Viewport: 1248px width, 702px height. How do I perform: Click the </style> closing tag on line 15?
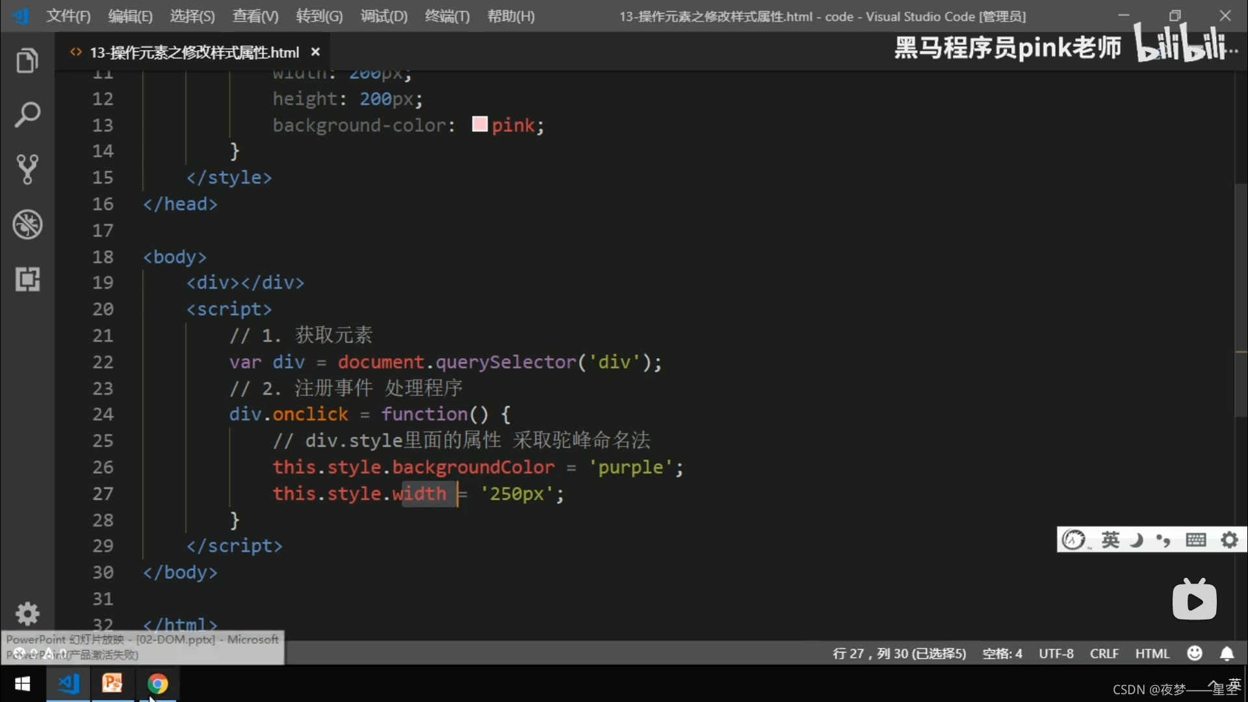[229, 177]
